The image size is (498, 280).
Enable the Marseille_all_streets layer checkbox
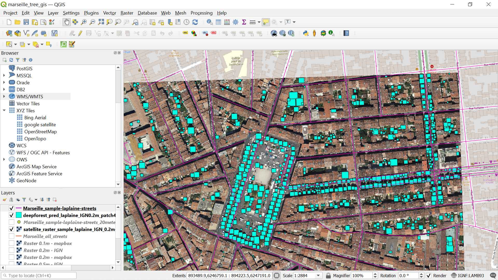tap(11, 236)
